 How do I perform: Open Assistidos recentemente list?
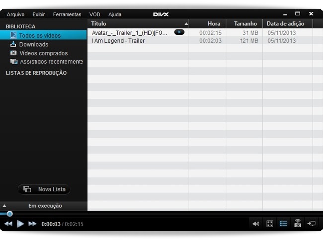point(51,62)
